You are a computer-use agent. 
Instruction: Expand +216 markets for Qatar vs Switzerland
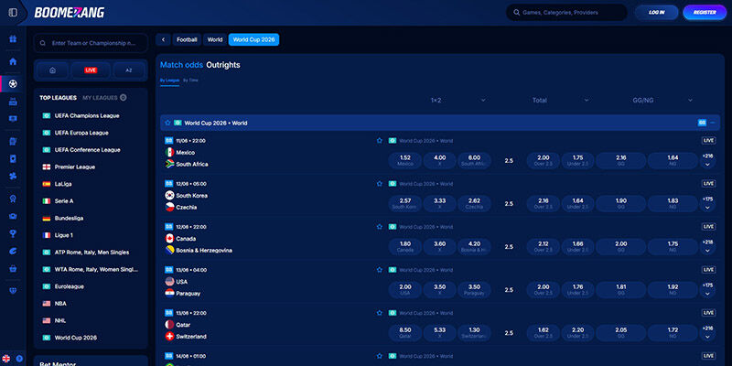(x=707, y=332)
